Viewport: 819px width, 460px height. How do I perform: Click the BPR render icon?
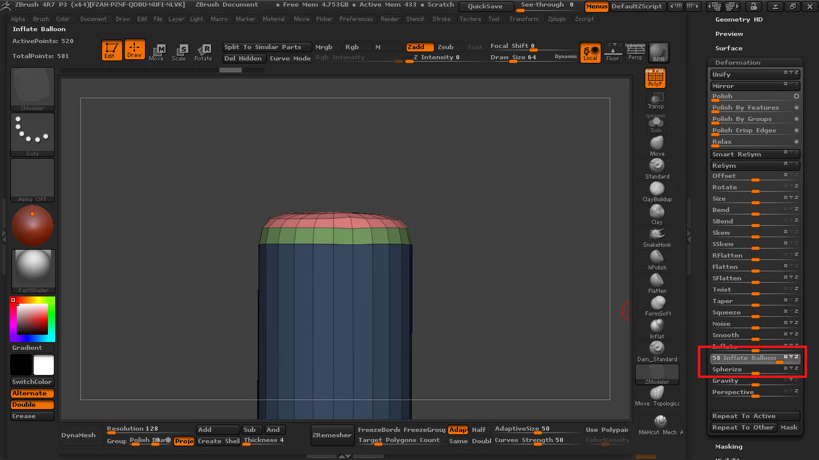[658, 52]
